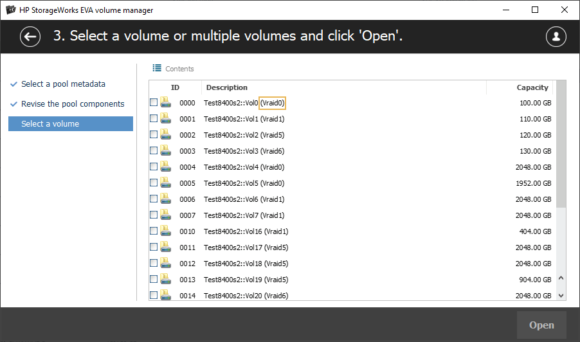Sort by the Capacity column header
The image size is (580, 342).
click(x=532, y=87)
